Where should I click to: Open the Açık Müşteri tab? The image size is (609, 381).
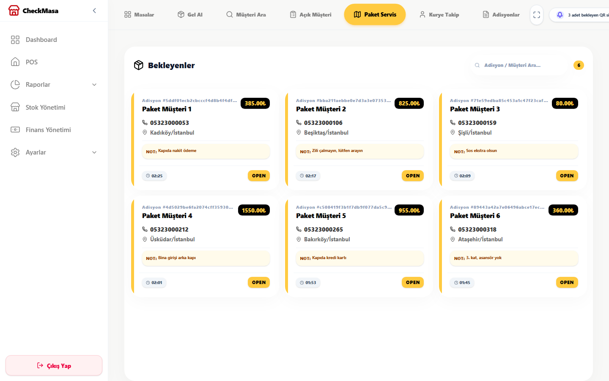click(x=310, y=15)
